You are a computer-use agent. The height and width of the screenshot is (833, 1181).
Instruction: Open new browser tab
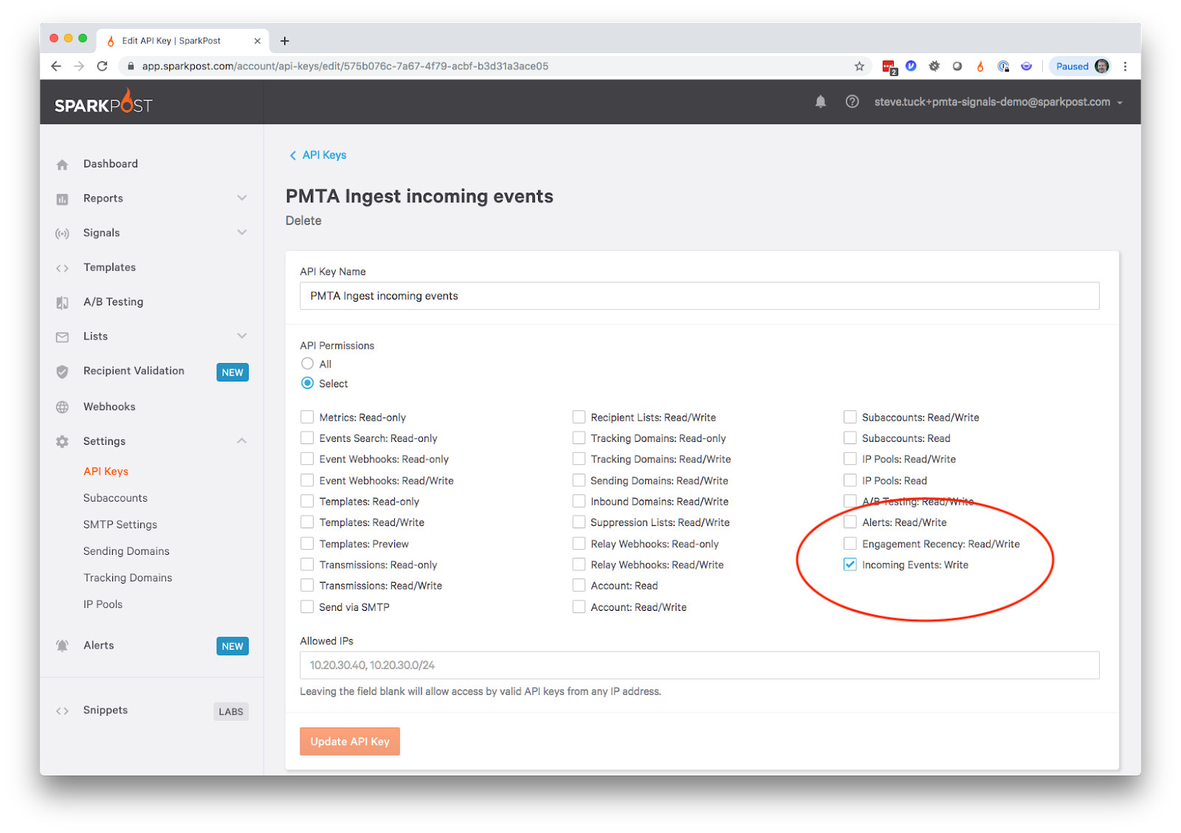pyautogui.click(x=285, y=41)
